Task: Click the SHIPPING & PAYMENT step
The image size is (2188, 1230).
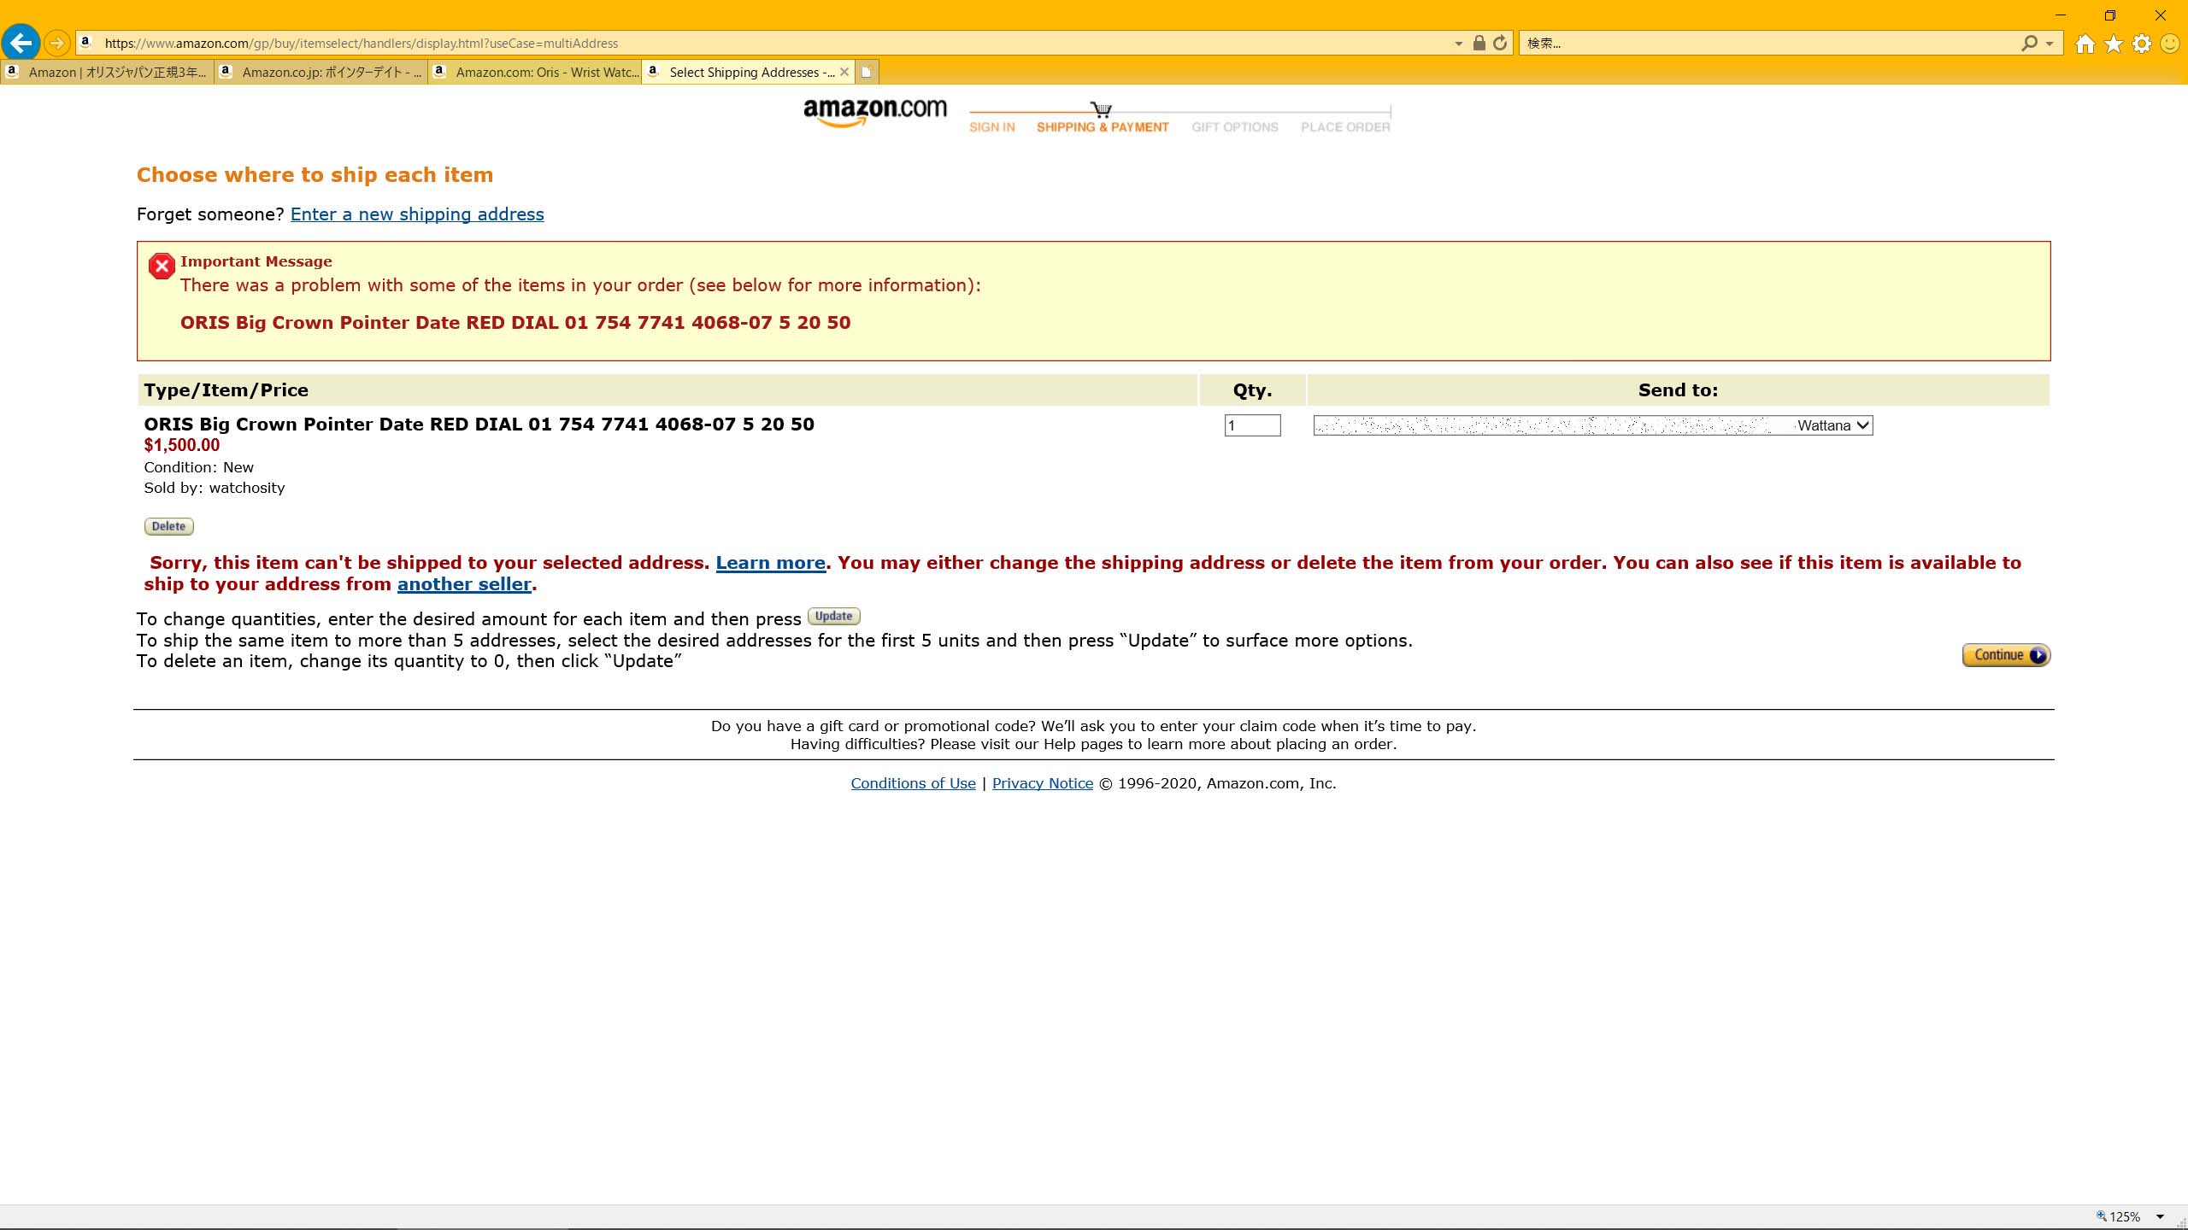Action: pyautogui.click(x=1103, y=127)
